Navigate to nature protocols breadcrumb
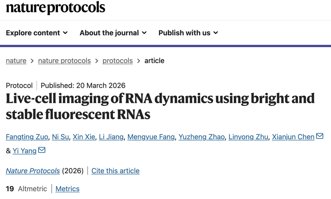Image resolution: width=331 pixels, height=199 pixels. point(64,61)
